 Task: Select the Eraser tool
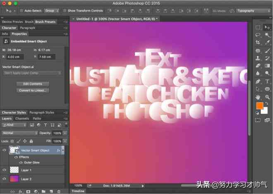(x=258, y=66)
